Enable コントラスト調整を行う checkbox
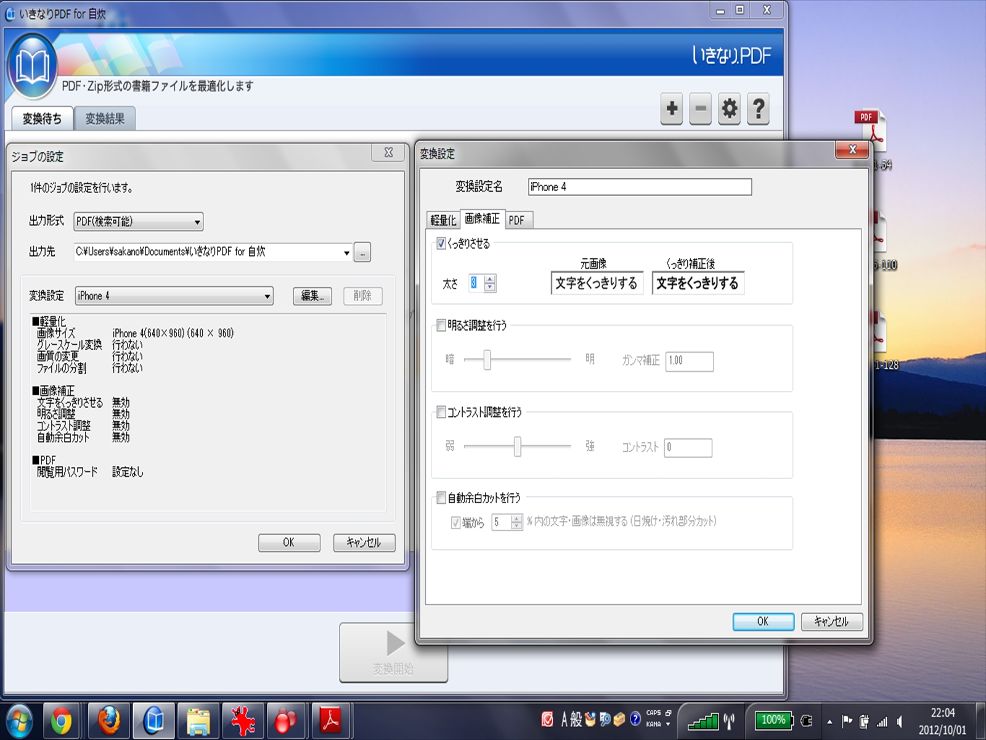 [441, 412]
